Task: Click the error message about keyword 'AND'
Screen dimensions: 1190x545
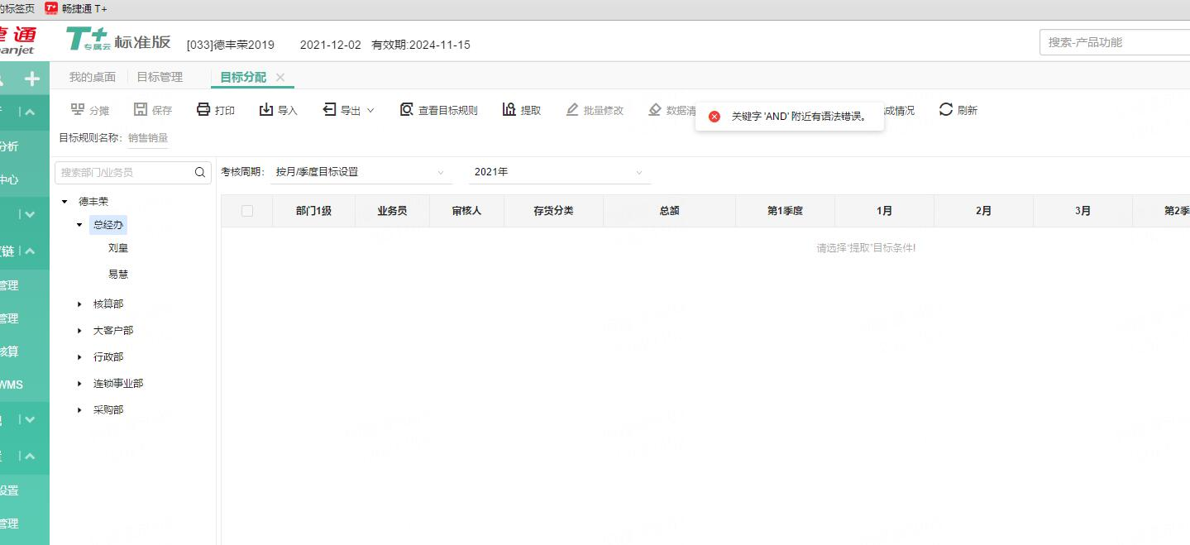Action: tap(799, 117)
